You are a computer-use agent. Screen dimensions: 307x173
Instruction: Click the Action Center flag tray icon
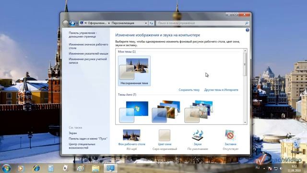click(270, 168)
